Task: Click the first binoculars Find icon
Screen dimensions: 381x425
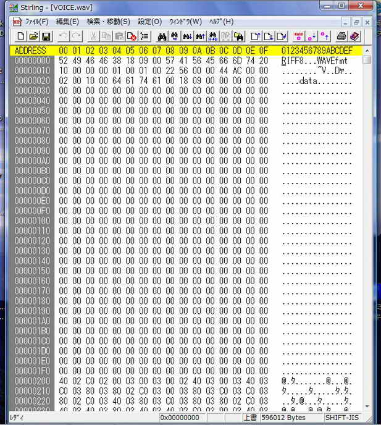Action: [162, 36]
